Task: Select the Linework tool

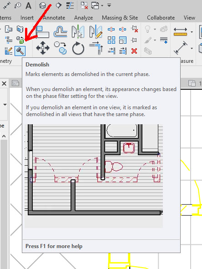Action: pos(164,40)
